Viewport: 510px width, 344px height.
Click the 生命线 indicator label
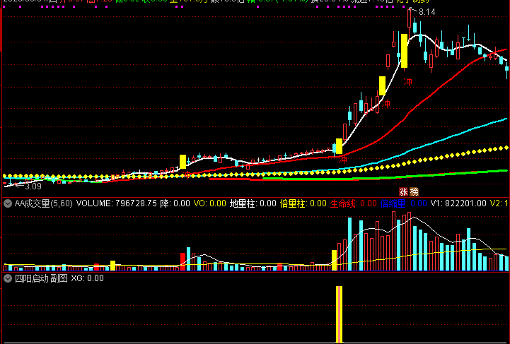343,203
